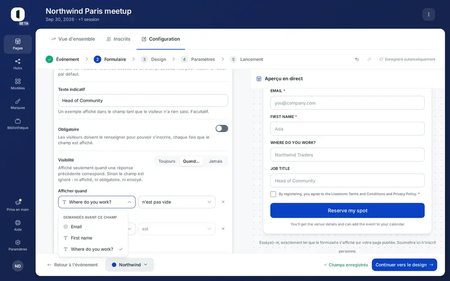Click the Reserve my spot button
Screen dimensions: 450x281
(347, 210)
